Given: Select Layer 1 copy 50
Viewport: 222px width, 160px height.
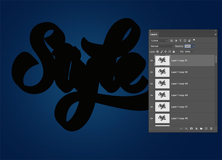Looking at the screenshot, I should 188,72.
